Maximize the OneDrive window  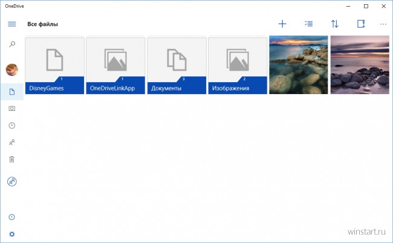[366, 6]
